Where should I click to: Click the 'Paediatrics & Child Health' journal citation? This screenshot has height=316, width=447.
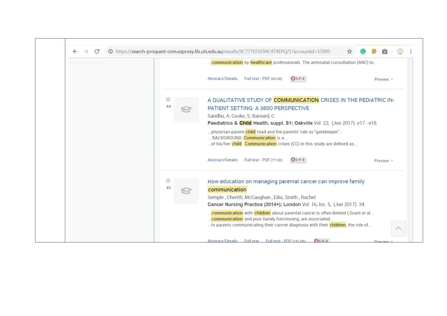coord(292,123)
